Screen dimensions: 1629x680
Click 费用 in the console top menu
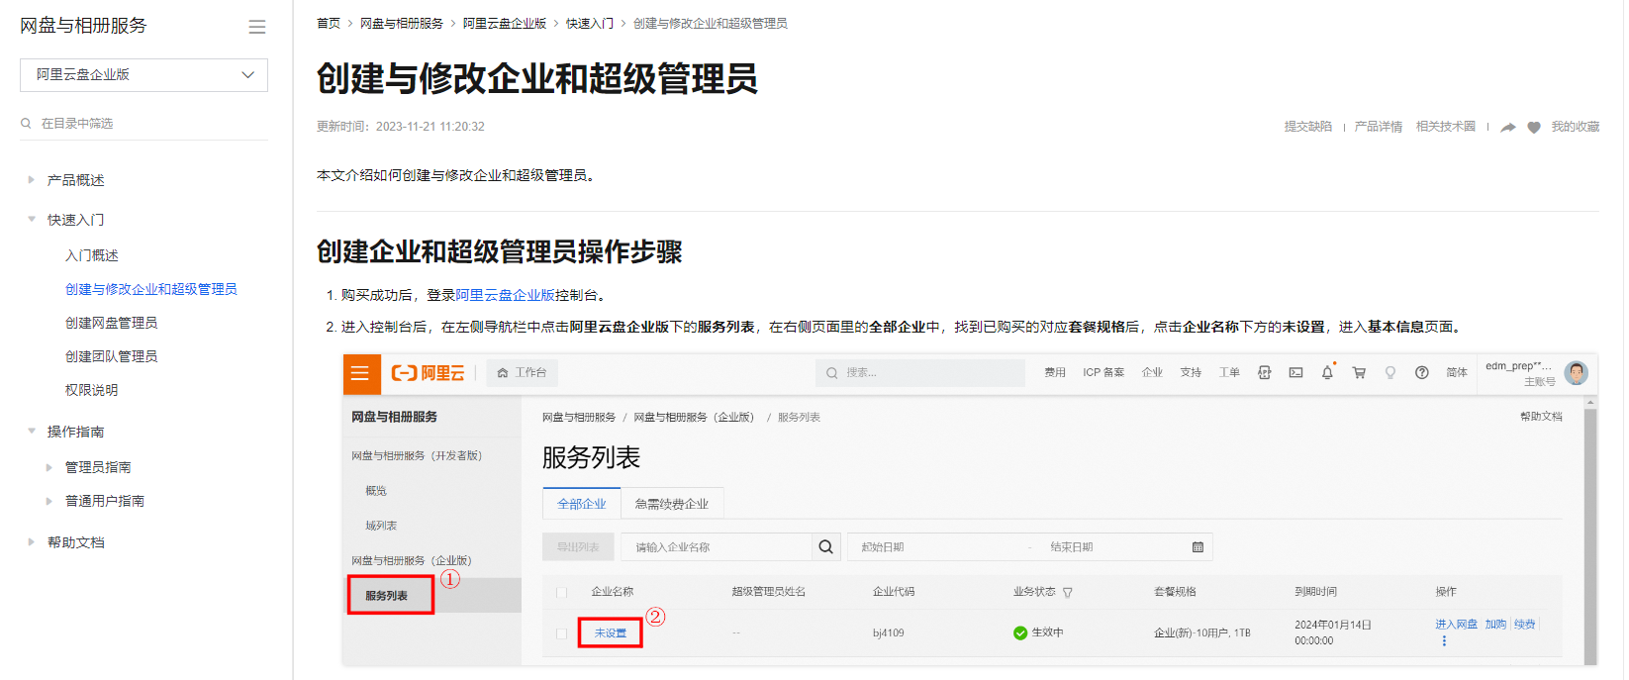(x=1055, y=373)
